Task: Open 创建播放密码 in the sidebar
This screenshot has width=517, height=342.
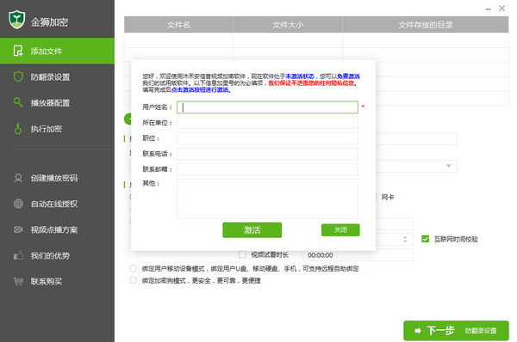Action: [x=57, y=178]
